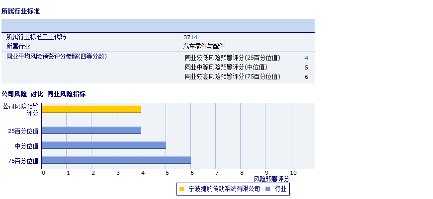Click the 同业平均风险预警评分参照(四等分数) label
Screen dimensions: 433x199
pos(57,57)
